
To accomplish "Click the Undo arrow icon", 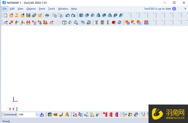I will (68, 15).
